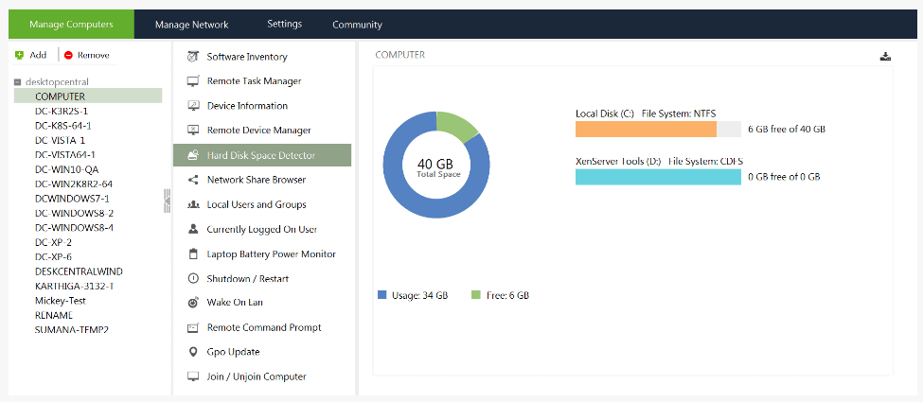Click the green Add plus icon
The height and width of the screenshot is (402, 923).
(x=20, y=55)
